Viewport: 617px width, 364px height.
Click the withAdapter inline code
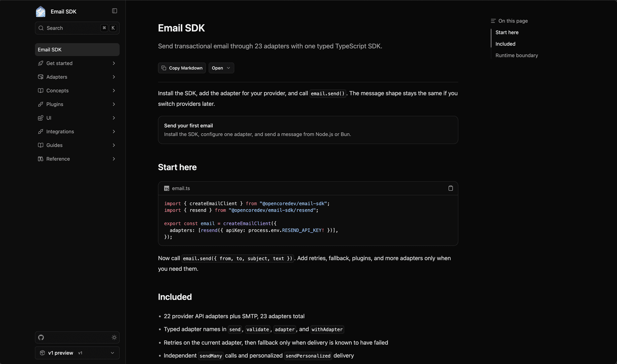(x=327, y=330)
